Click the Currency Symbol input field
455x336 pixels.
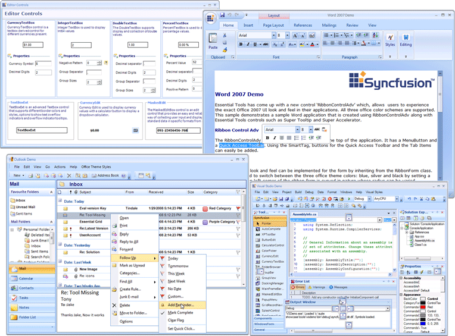[x=42, y=63]
